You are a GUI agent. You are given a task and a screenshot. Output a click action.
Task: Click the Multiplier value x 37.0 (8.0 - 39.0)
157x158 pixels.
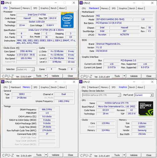click(x=26, y=55)
